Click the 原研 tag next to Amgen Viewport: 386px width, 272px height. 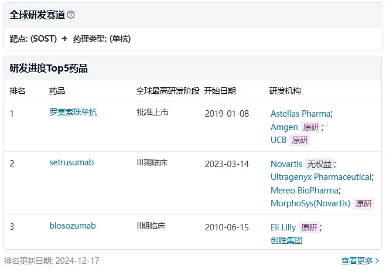pyautogui.click(x=311, y=127)
